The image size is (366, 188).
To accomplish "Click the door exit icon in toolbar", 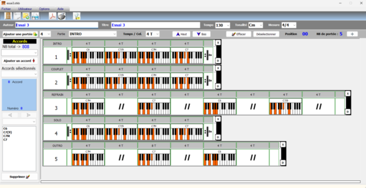I will [x=8, y=16].
